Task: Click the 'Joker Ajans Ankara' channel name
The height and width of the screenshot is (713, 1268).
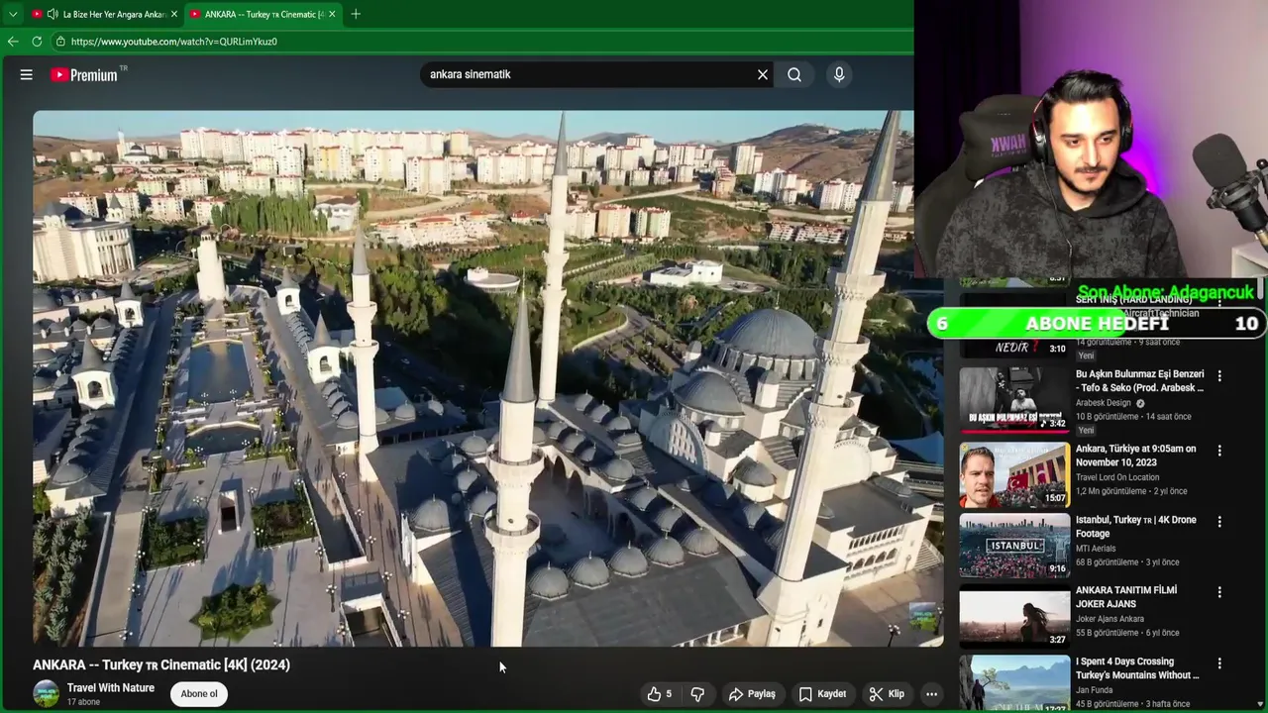Action: pos(1109,619)
